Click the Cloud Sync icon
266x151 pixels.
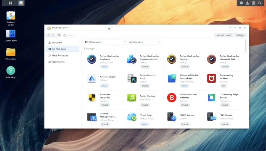132,117
